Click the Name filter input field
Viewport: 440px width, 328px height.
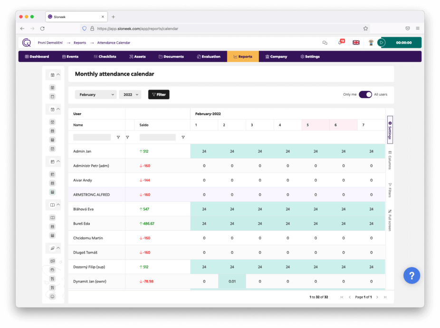coord(92,137)
